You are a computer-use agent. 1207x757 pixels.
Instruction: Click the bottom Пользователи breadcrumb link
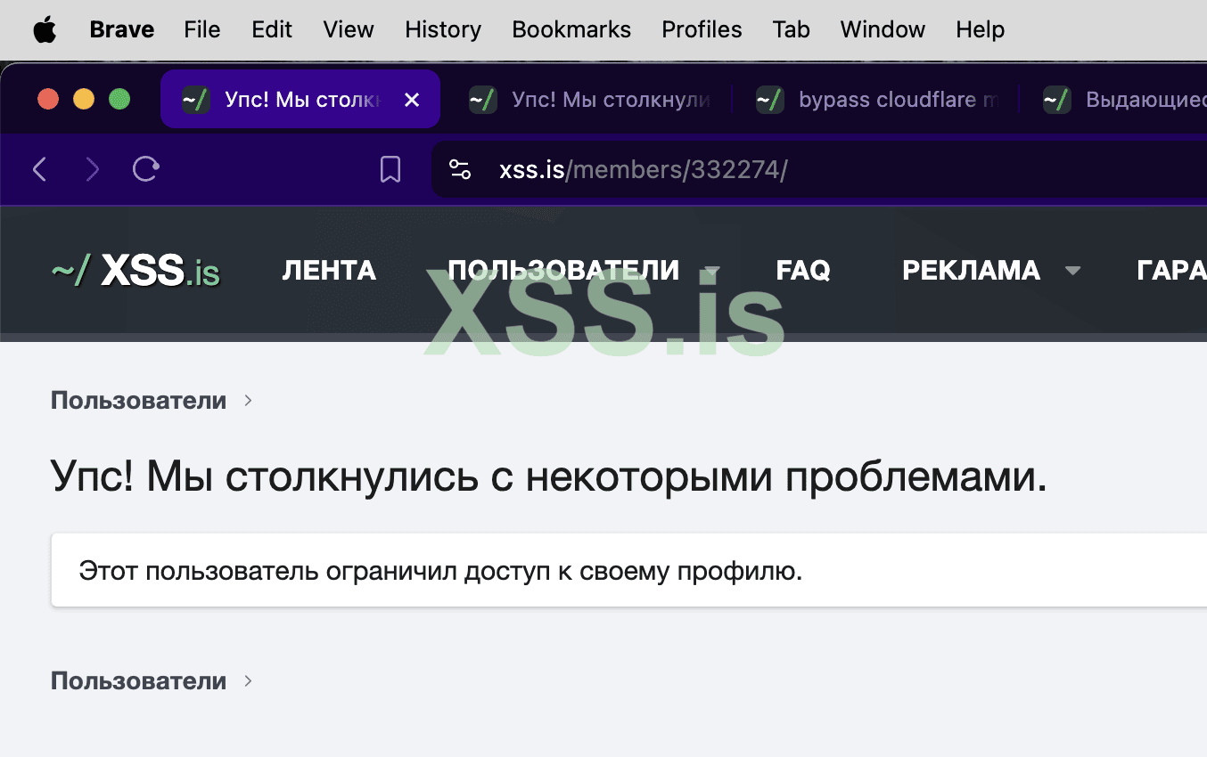138,680
